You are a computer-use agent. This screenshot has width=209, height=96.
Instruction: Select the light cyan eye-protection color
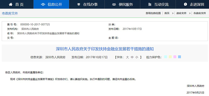coord(166,57)
